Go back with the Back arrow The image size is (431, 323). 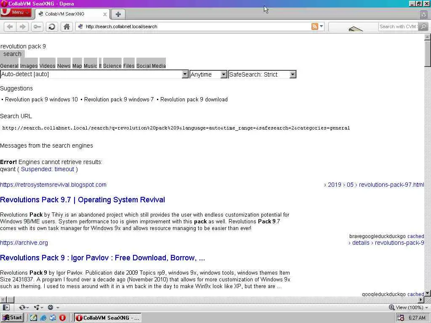[x=10, y=26]
